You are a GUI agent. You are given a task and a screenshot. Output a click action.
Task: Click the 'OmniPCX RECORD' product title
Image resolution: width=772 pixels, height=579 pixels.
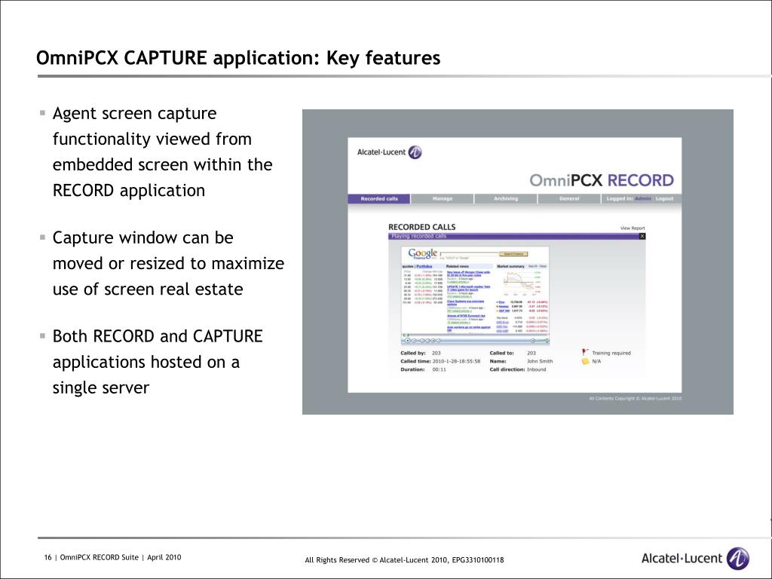(602, 180)
